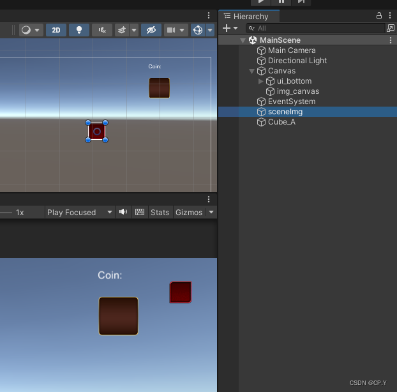Select Directional Light in Hierarchy
Viewport: 397px width, 392px height.
tap(297, 61)
